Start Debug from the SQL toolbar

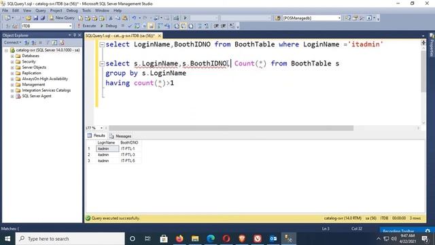(109, 26)
